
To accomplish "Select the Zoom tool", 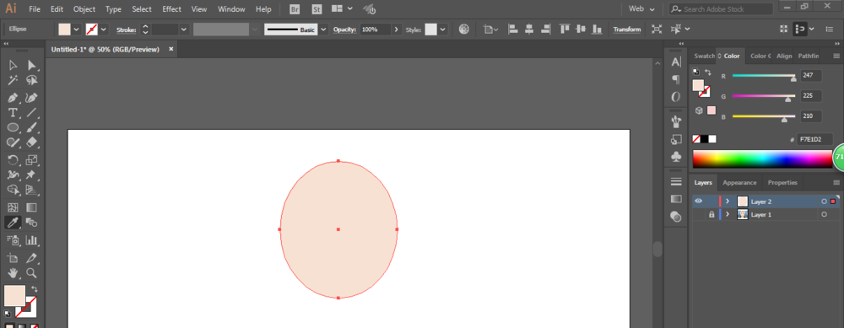I will tap(31, 272).
